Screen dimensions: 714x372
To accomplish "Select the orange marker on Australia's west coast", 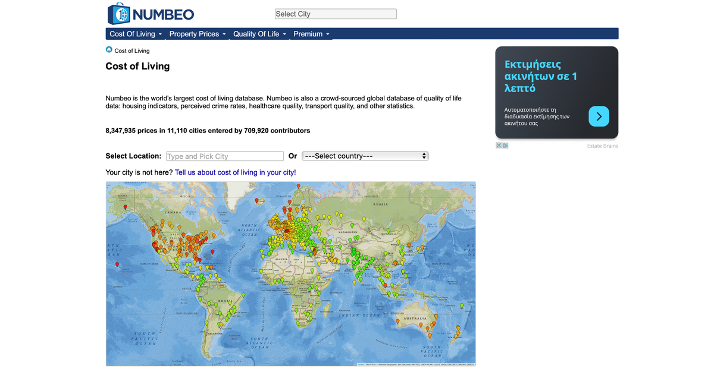I will tap(397, 322).
